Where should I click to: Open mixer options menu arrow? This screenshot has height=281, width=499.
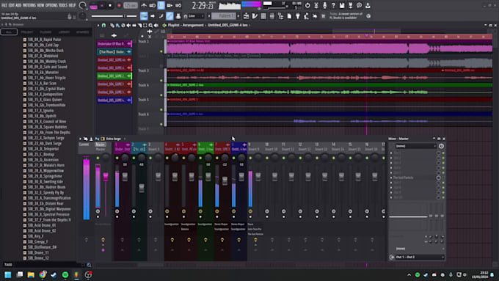pyautogui.click(x=80, y=139)
